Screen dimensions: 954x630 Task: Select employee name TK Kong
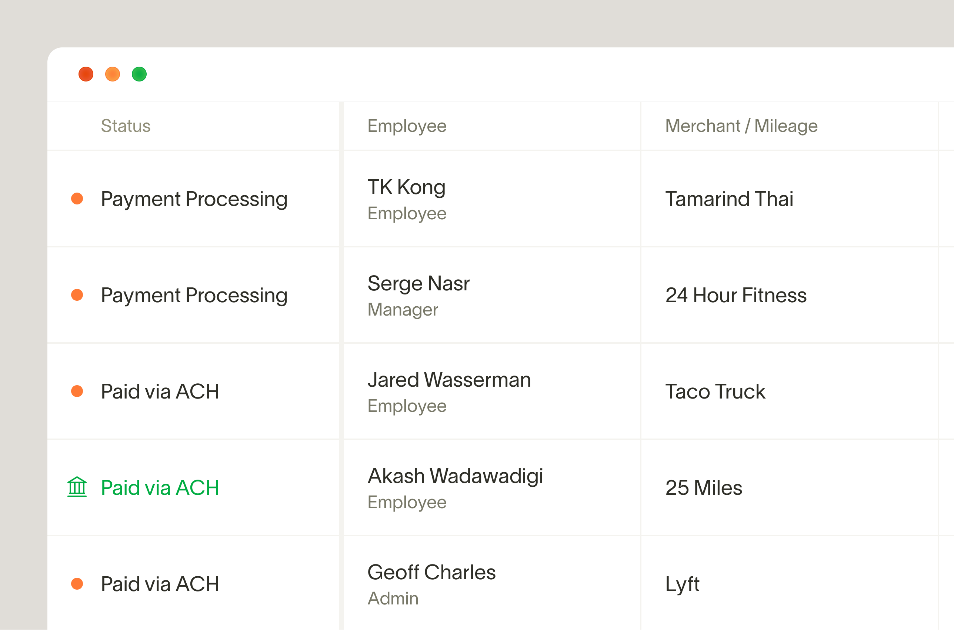406,187
